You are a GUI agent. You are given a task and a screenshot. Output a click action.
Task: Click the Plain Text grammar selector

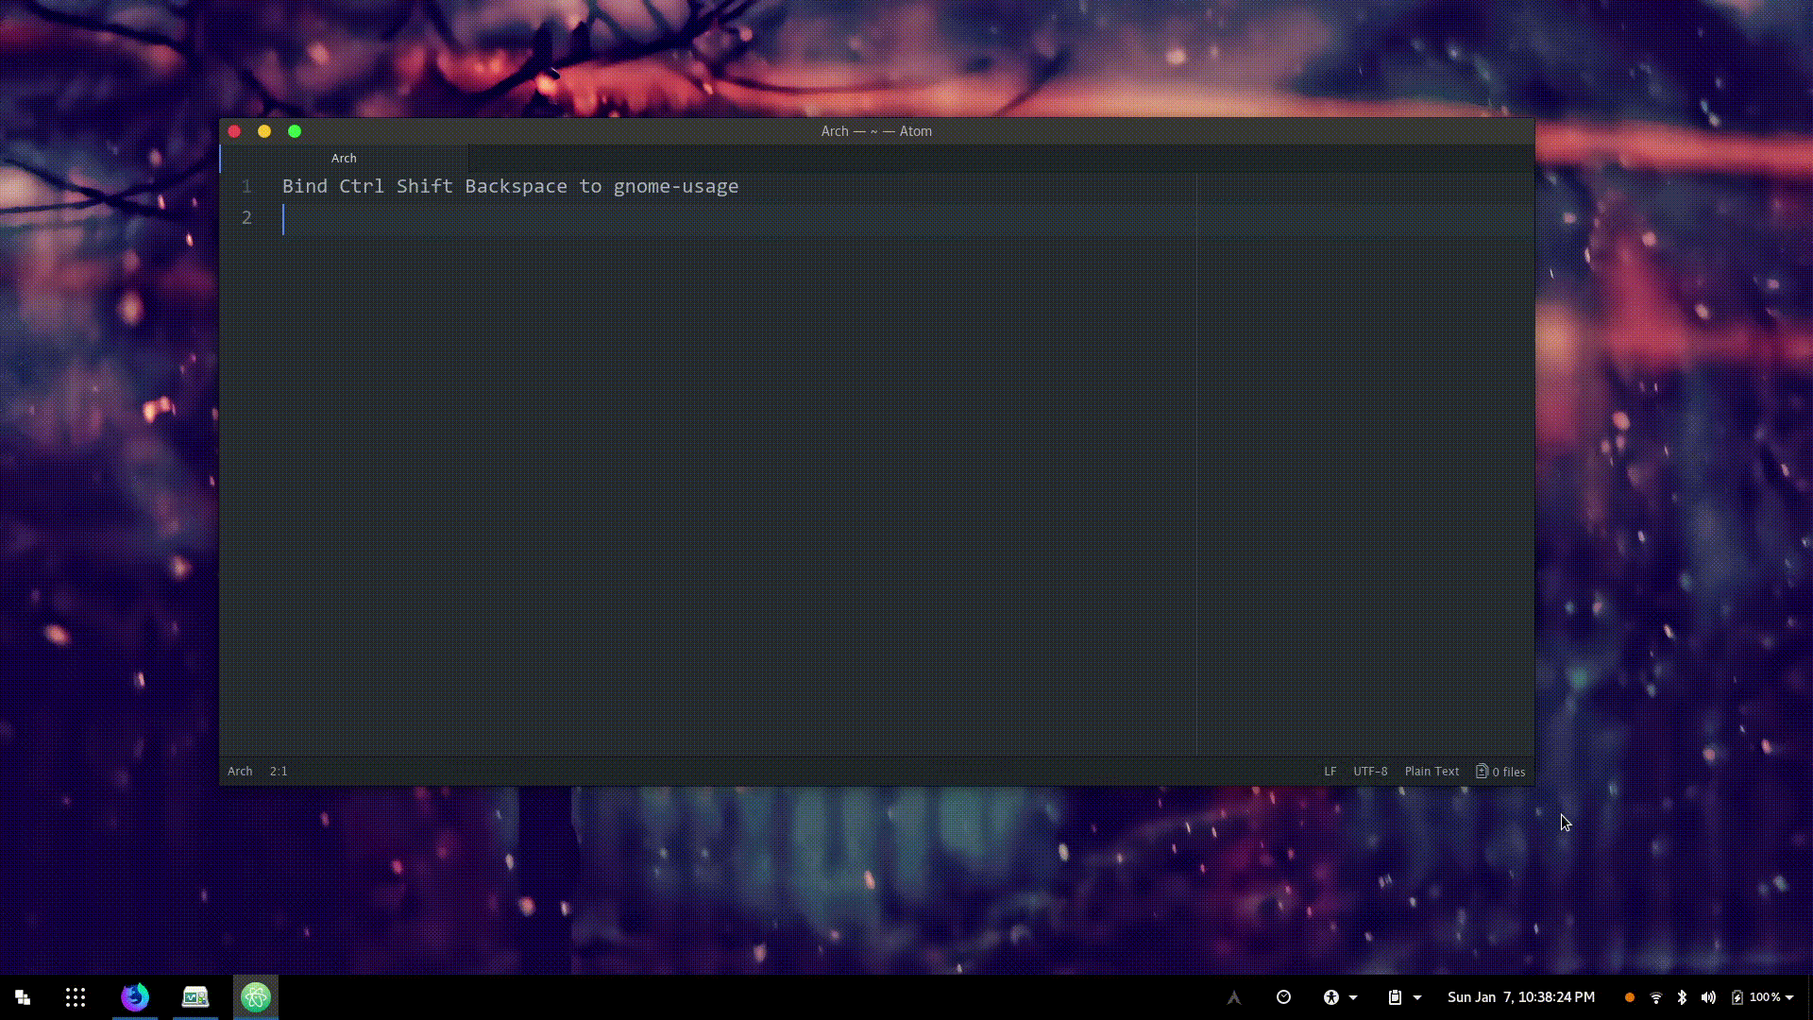tap(1432, 772)
